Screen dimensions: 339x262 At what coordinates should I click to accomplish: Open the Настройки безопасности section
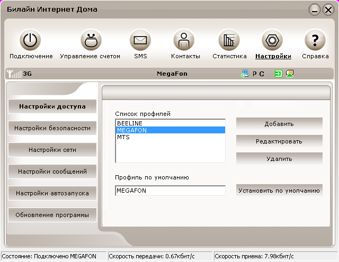click(52, 128)
